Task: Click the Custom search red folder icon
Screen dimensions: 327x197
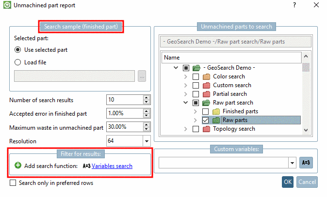Action: point(206,85)
